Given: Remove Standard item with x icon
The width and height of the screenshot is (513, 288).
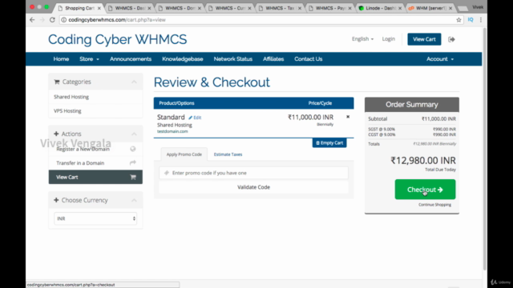Looking at the screenshot, I should coord(348,117).
